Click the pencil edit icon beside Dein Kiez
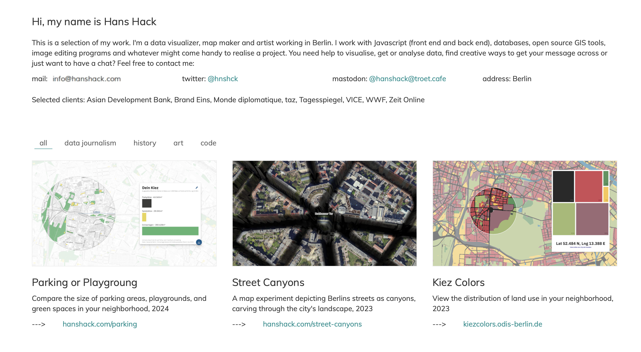The width and height of the screenshot is (641, 352). (x=197, y=188)
